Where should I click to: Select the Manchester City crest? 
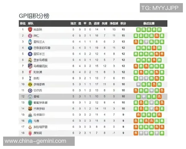click(30, 97)
